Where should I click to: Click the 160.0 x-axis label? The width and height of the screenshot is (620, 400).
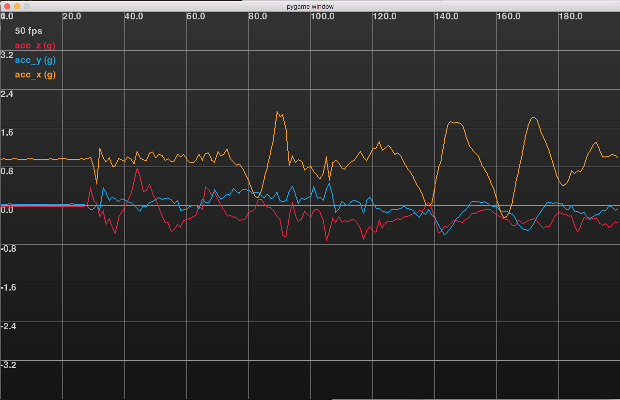pos(508,16)
